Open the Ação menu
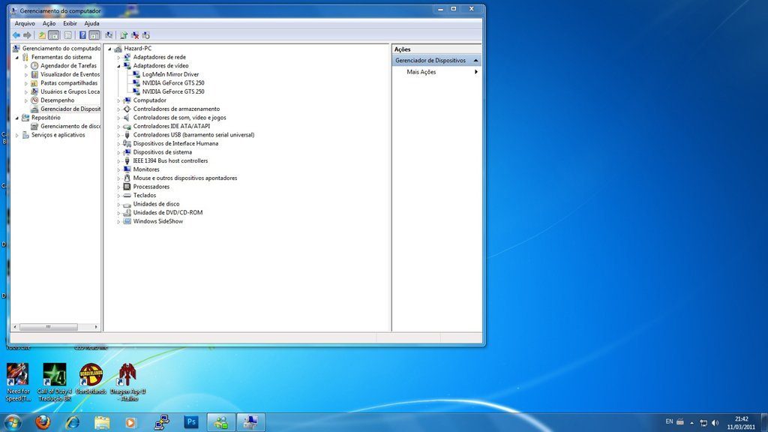 pyautogui.click(x=49, y=23)
